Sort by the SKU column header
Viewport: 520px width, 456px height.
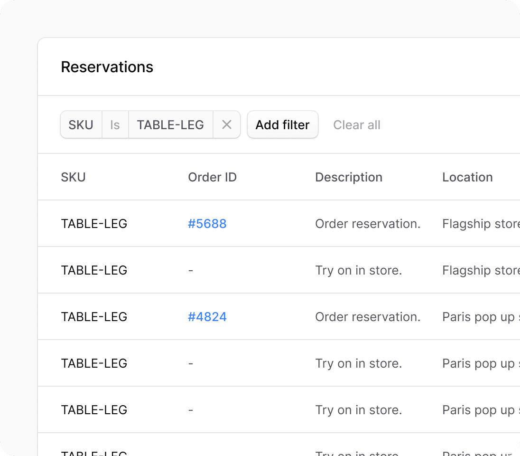pyautogui.click(x=73, y=177)
